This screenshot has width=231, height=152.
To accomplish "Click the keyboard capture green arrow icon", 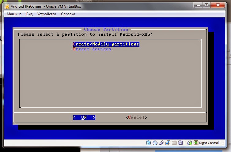I will pos(196,143).
